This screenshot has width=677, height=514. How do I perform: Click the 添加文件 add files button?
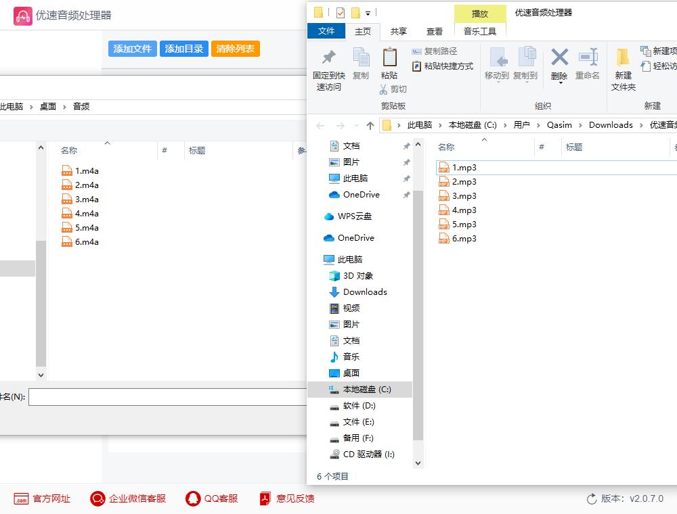point(131,49)
